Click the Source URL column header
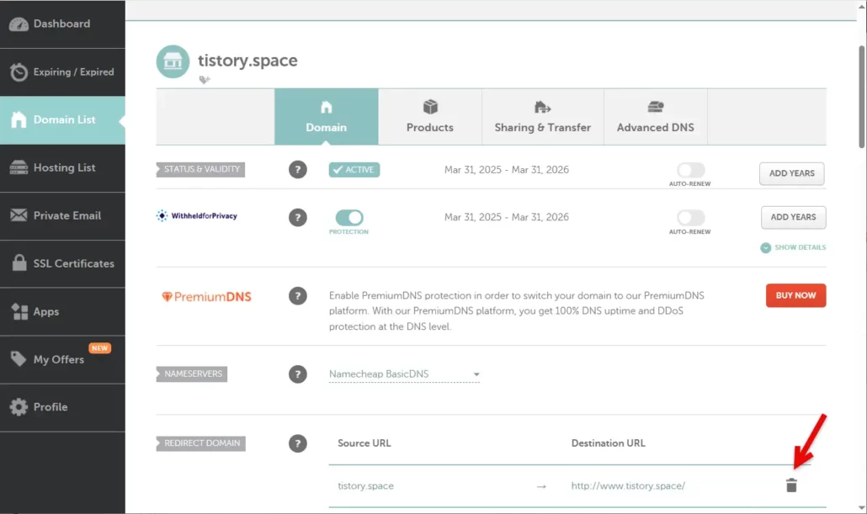Viewport: 867px width, 514px height. [x=364, y=443]
